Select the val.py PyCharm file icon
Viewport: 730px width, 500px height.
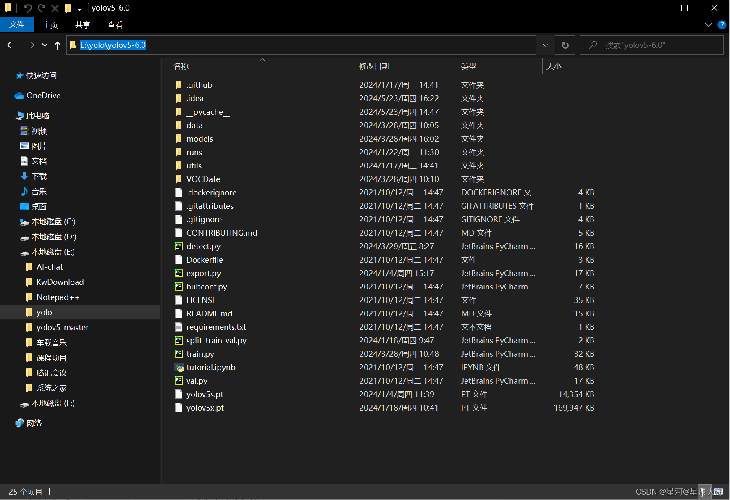click(179, 381)
